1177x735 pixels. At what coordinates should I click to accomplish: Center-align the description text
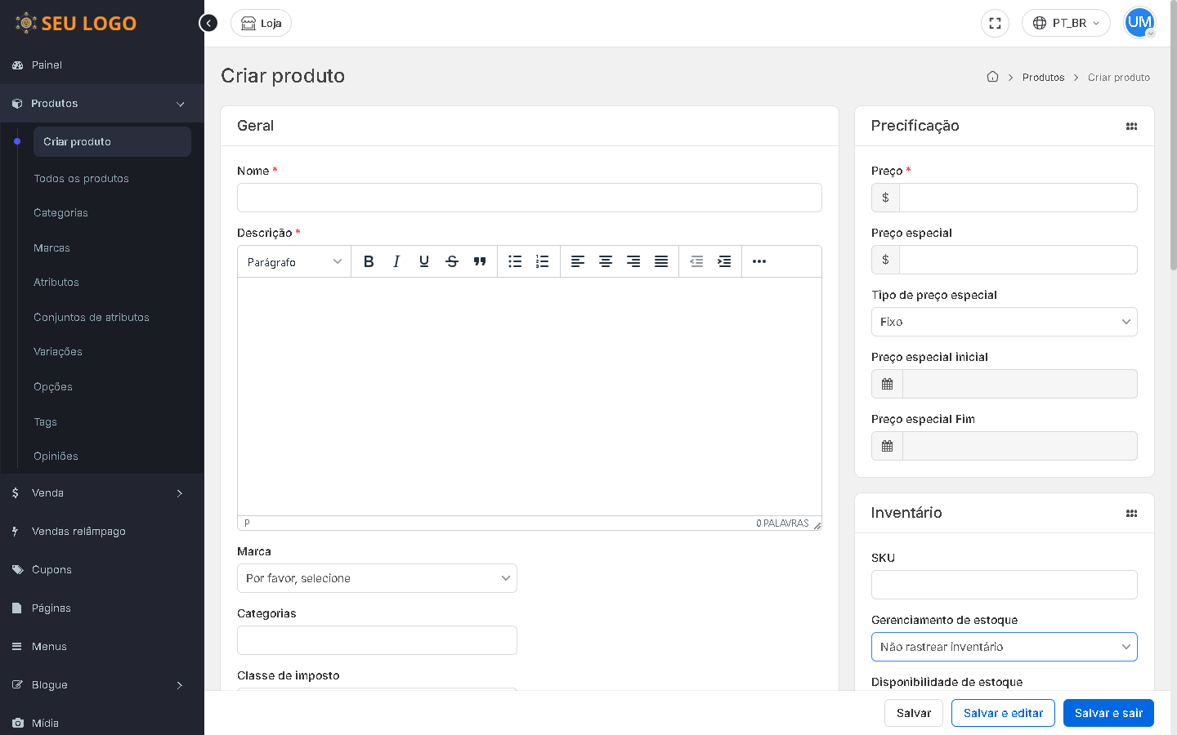[606, 261]
